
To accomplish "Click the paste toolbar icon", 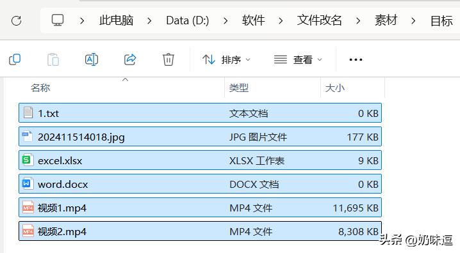I will [x=53, y=59].
